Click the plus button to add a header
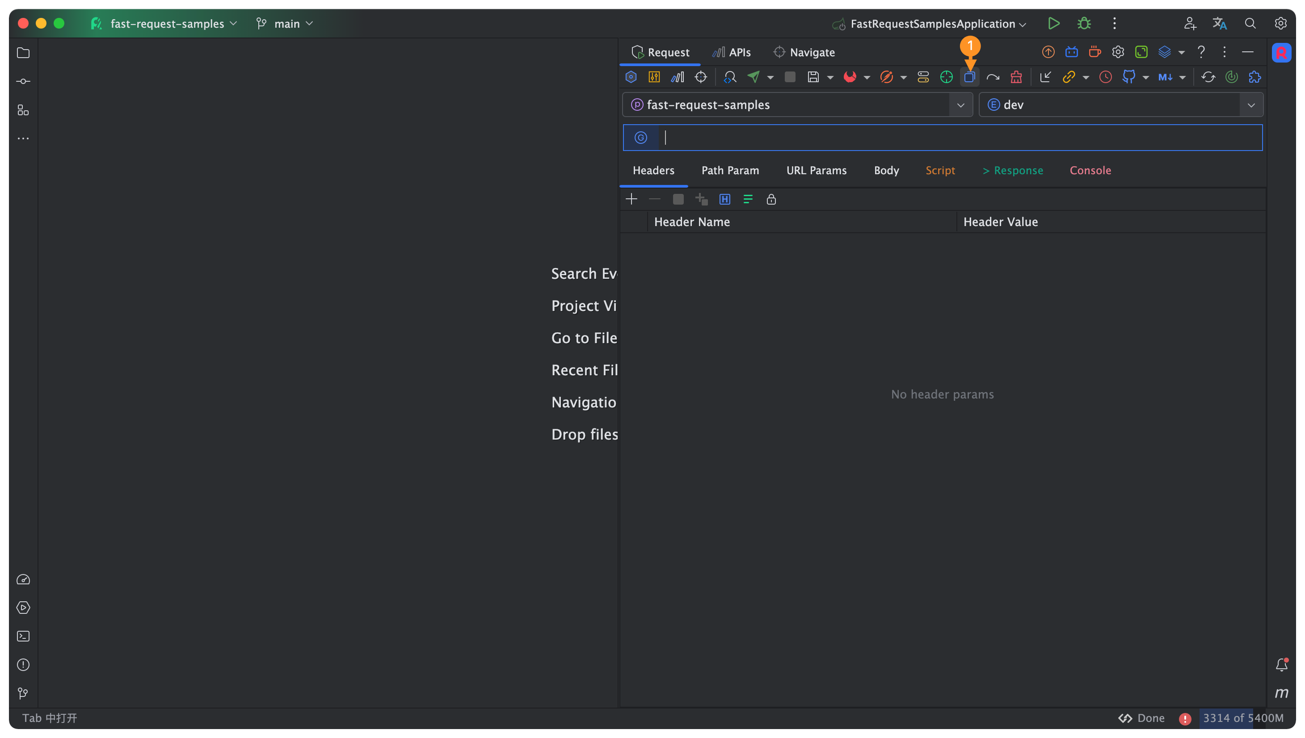The image size is (1305, 738). tap(631, 199)
